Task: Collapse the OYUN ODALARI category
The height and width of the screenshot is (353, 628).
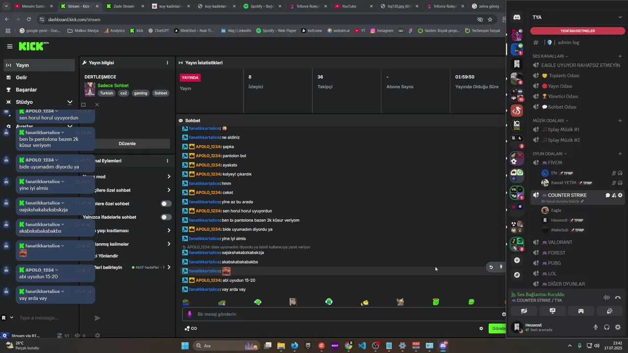Action: click(x=549, y=153)
